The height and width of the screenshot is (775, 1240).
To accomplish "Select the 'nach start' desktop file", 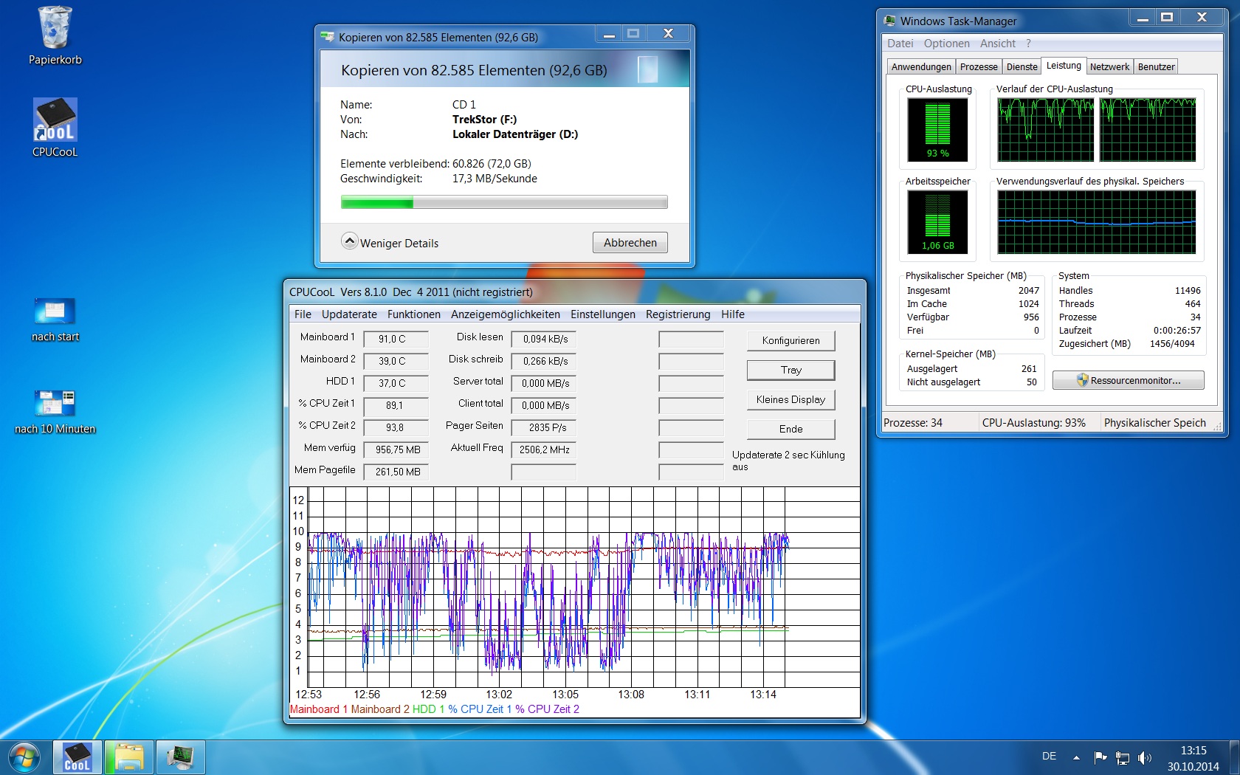I will tap(55, 312).
